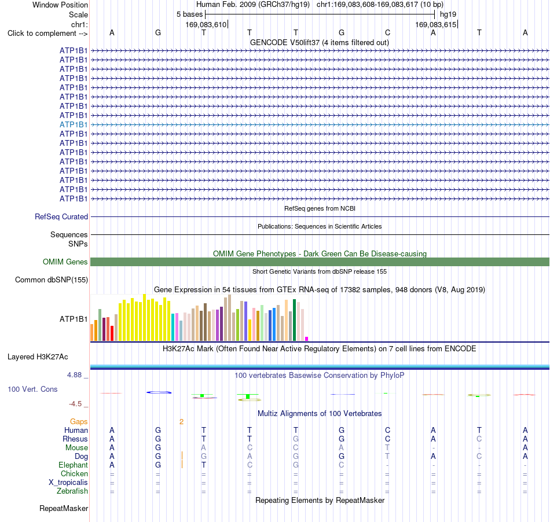Click the magenta bar at the end of the GTEx chart
The image size is (550, 522).
307,339
